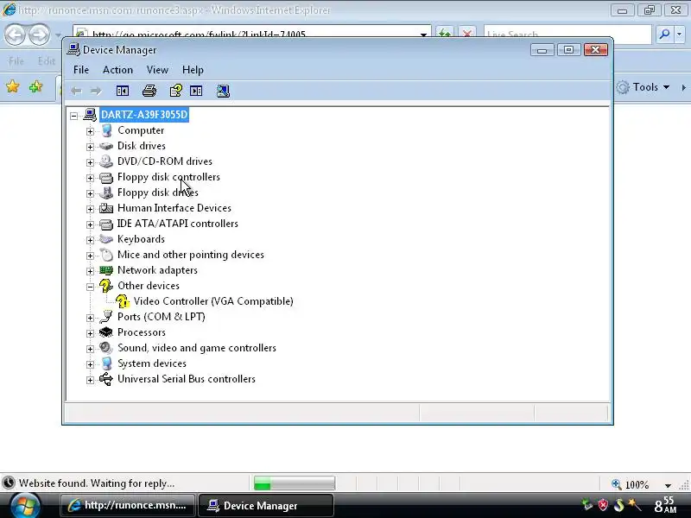Select the Ports (COM & LPT) label
The height and width of the screenshot is (518, 691).
pos(162,317)
